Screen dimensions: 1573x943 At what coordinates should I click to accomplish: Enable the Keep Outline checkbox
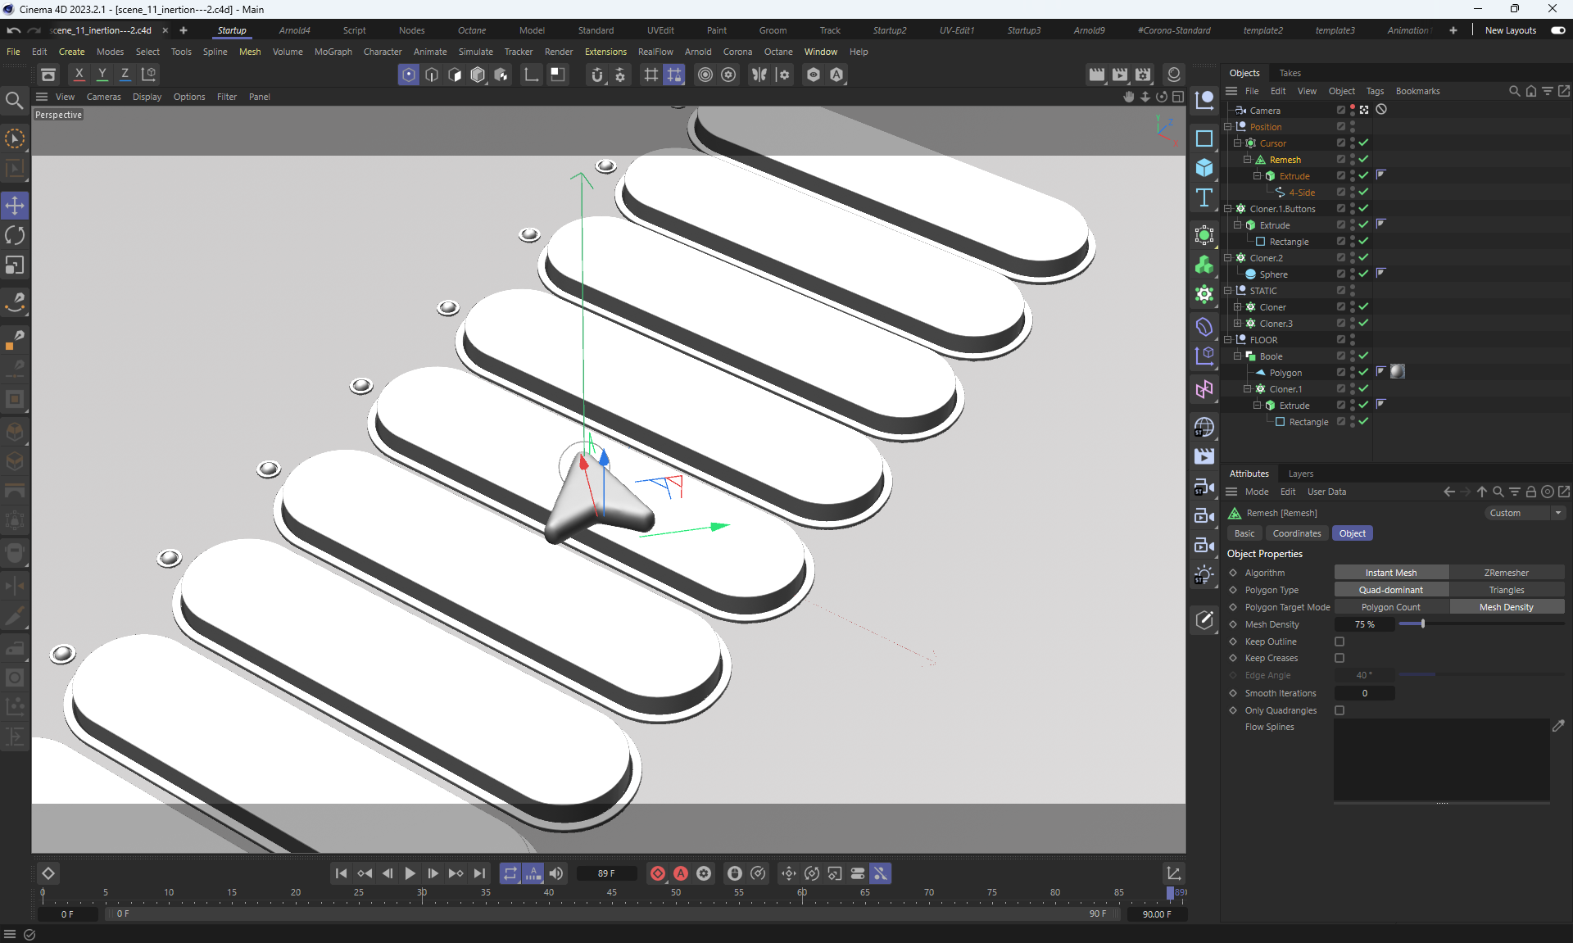coord(1340,642)
